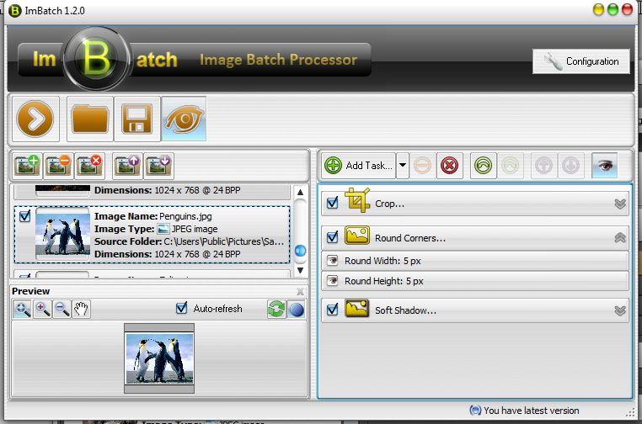Click the zoom in magnifier in Preview
Screen dimensions: 642x424
point(41,310)
